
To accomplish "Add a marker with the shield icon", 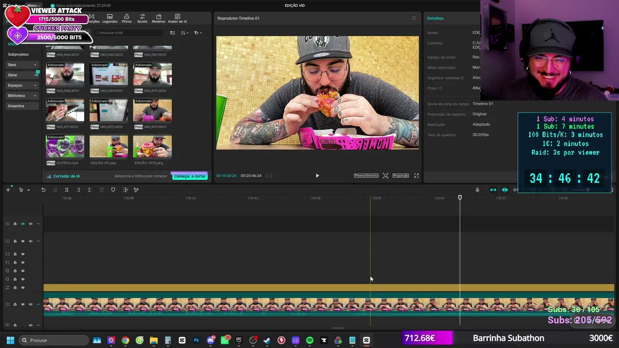I will point(113,190).
